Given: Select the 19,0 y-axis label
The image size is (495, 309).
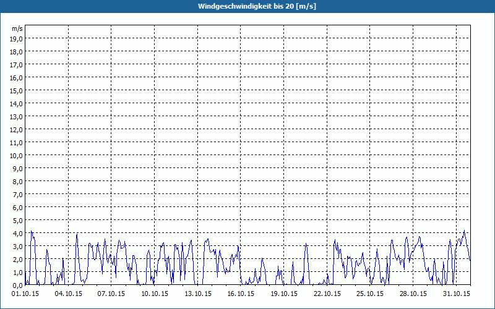Looking at the screenshot, I should (17, 38).
